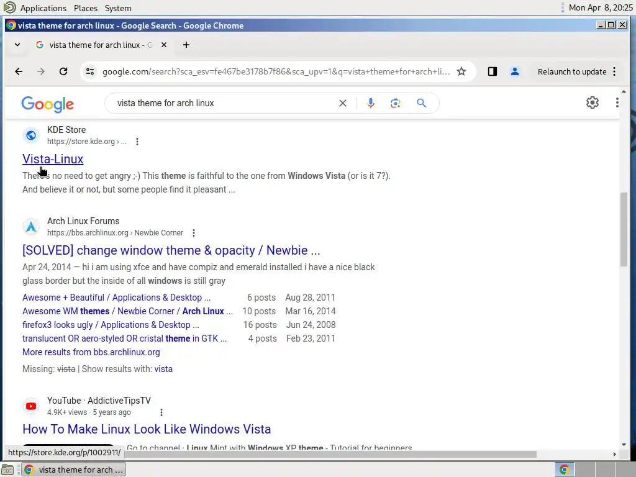Open the Chrome side panel
This screenshot has height=477, width=636.
[493, 72]
